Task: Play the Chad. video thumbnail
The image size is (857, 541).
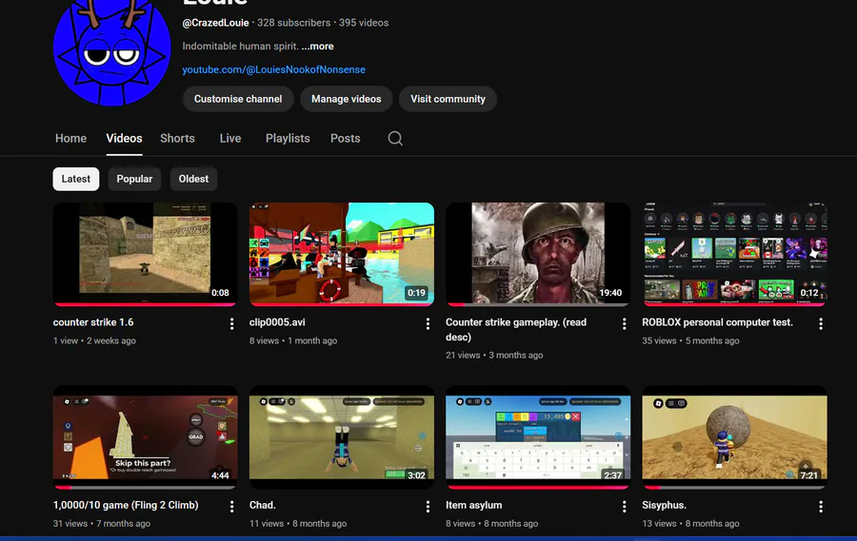Action: 342,437
